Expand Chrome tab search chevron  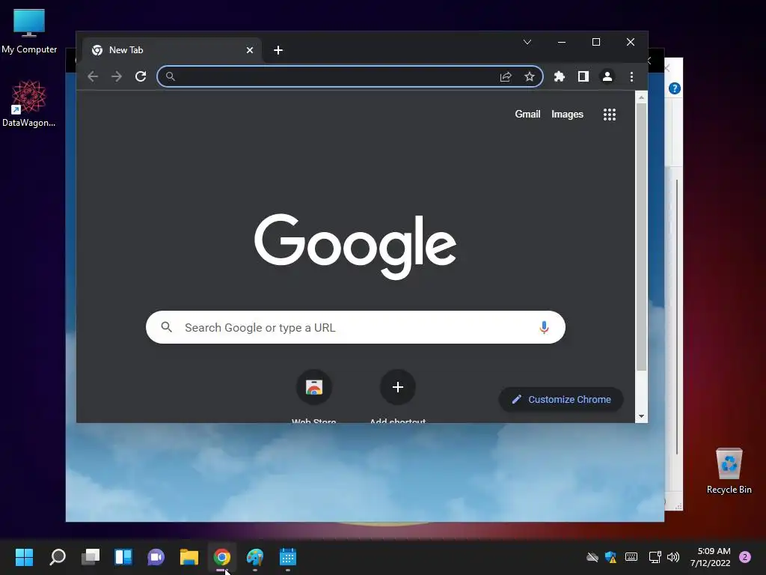[527, 42]
